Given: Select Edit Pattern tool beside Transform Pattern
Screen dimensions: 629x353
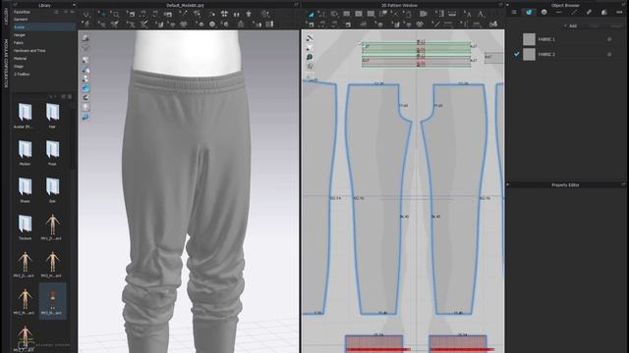Looking at the screenshot, I should pyautogui.click(x=321, y=15).
